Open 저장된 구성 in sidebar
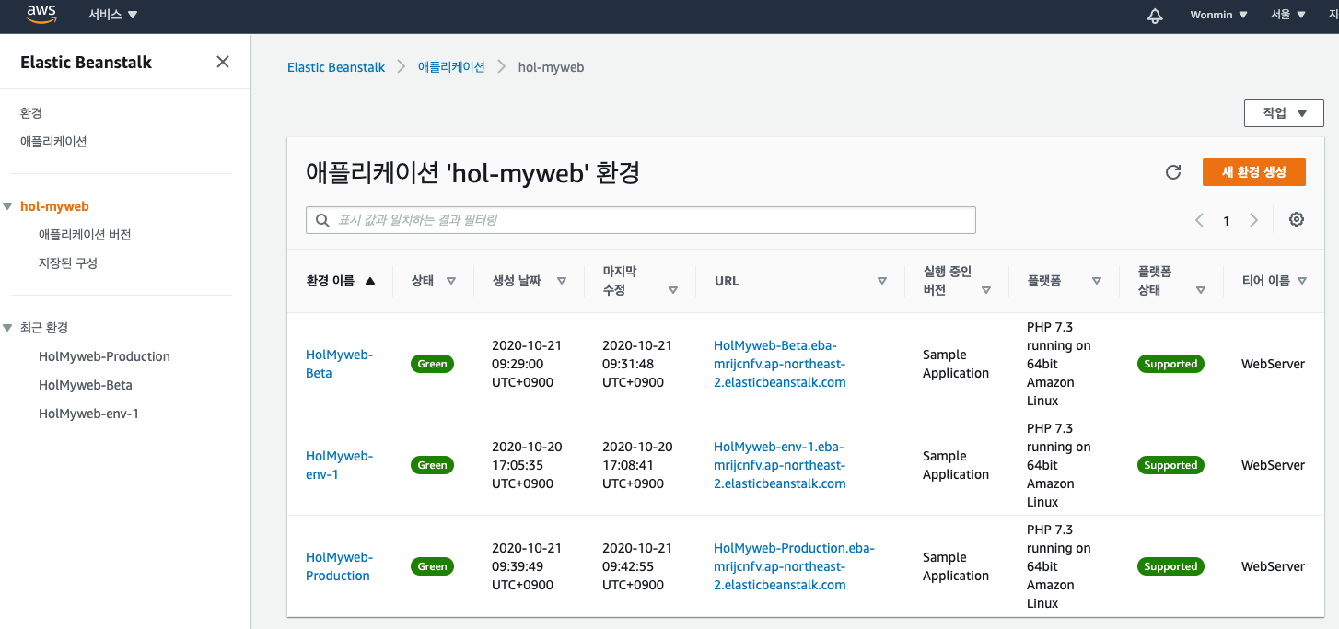 pos(68,262)
